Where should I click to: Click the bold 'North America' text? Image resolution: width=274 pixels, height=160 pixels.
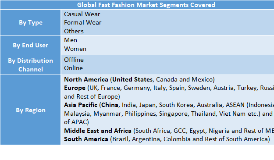click(x=86, y=79)
